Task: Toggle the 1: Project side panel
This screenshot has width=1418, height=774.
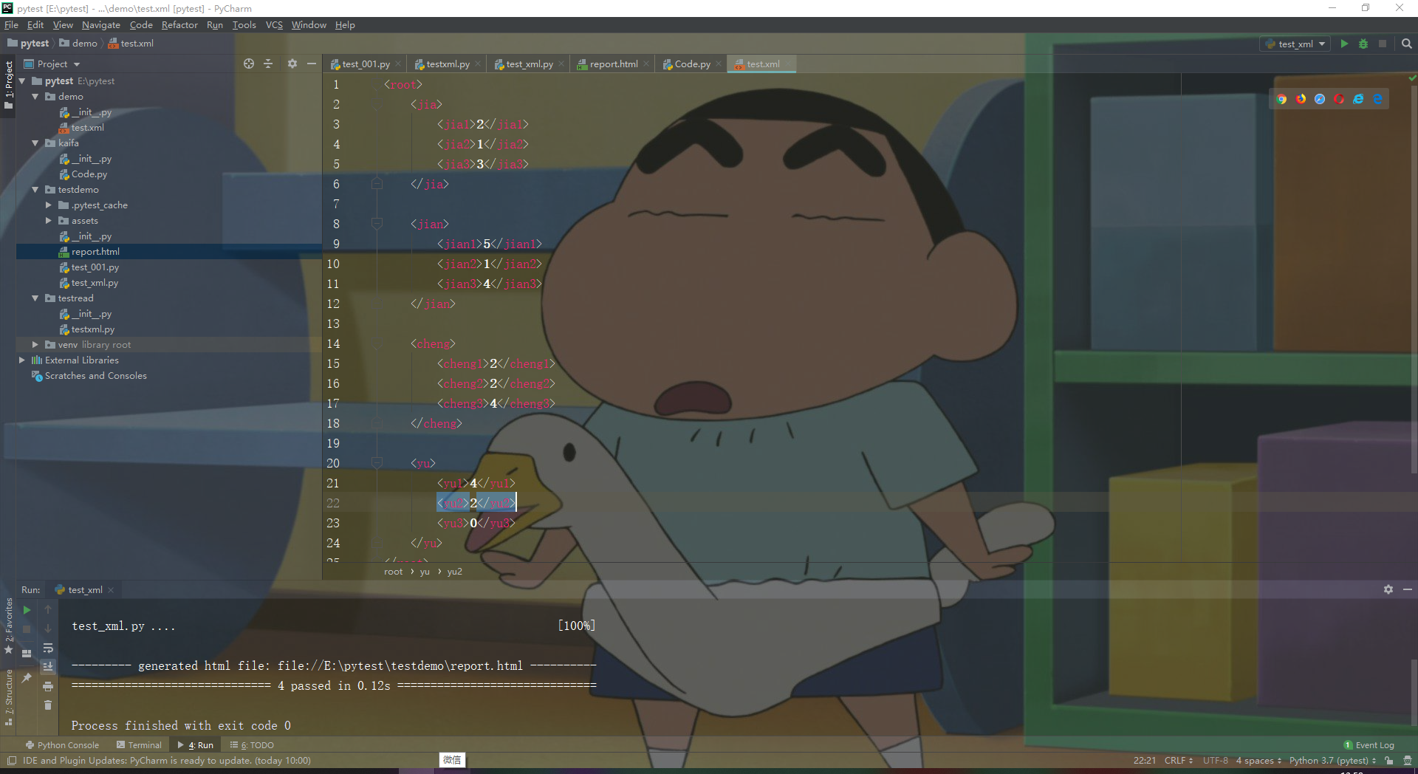Action: pyautogui.click(x=9, y=84)
